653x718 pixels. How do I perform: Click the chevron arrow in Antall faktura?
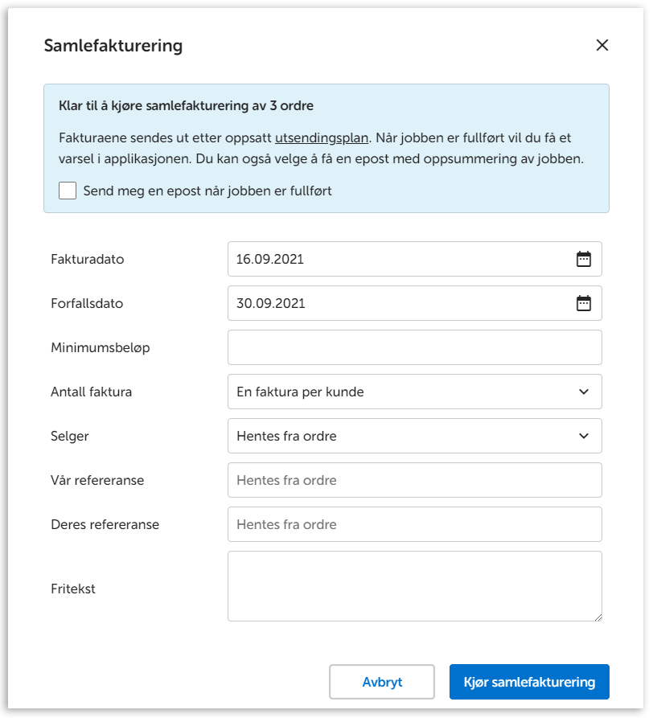[584, 392]
